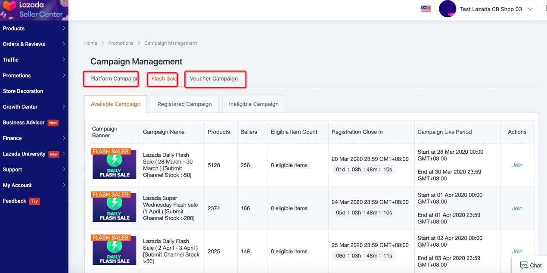Click the 2 April flash sale banner thumbnail

click(114, 250)
